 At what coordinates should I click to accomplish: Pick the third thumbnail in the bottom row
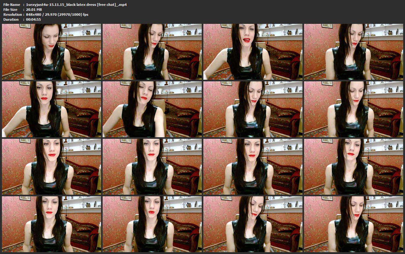(x=253, y=224)
